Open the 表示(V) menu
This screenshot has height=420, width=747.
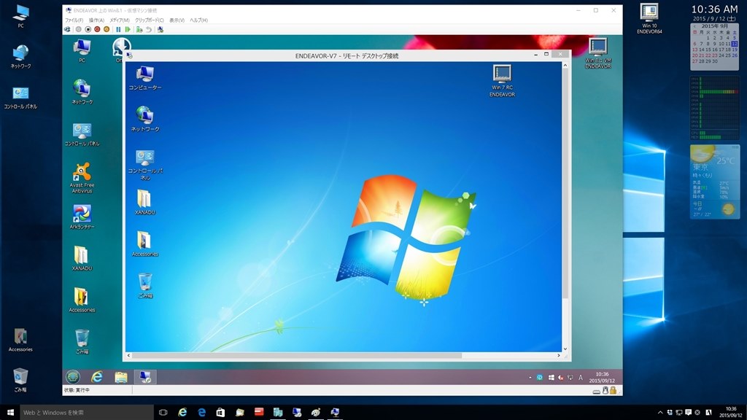pyautogui.click(x=177, y=20)
